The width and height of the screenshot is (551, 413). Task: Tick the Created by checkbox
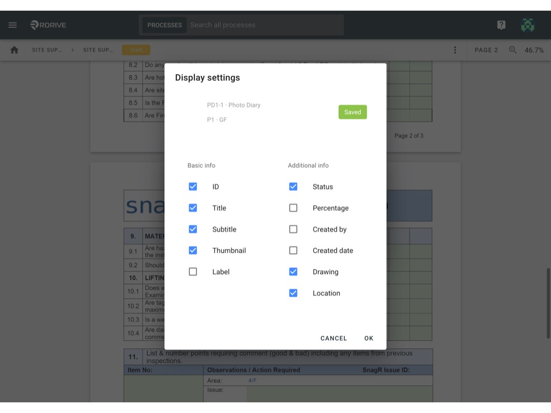293,229
